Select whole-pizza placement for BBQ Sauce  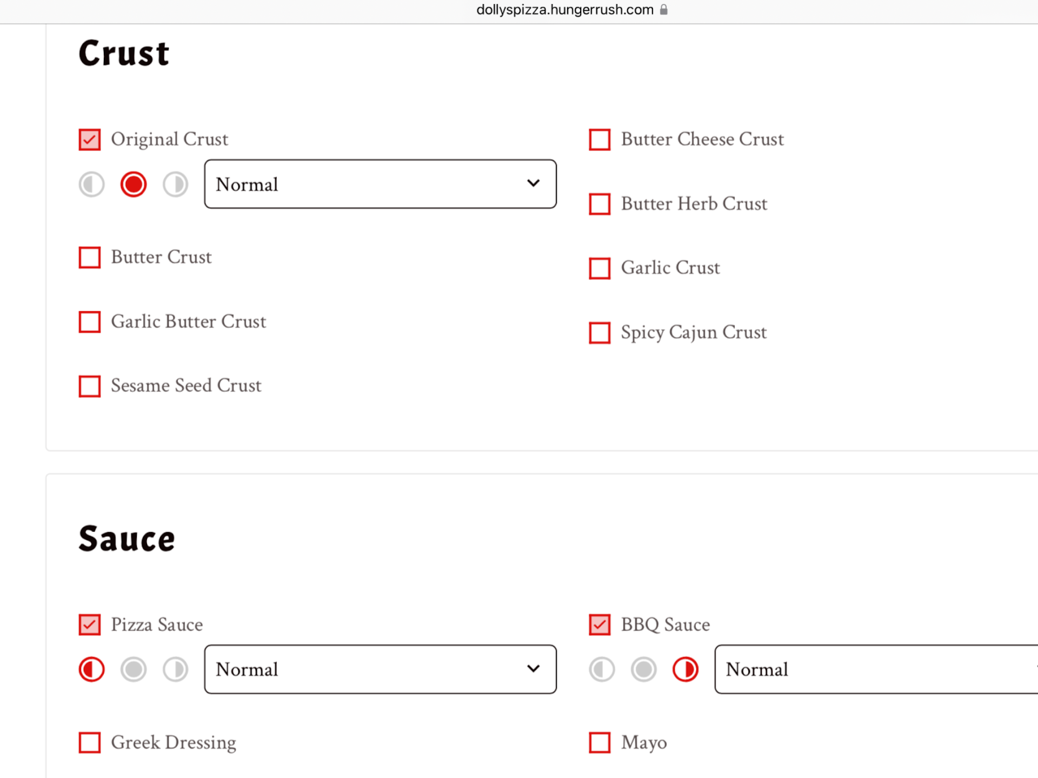(644, 669)
